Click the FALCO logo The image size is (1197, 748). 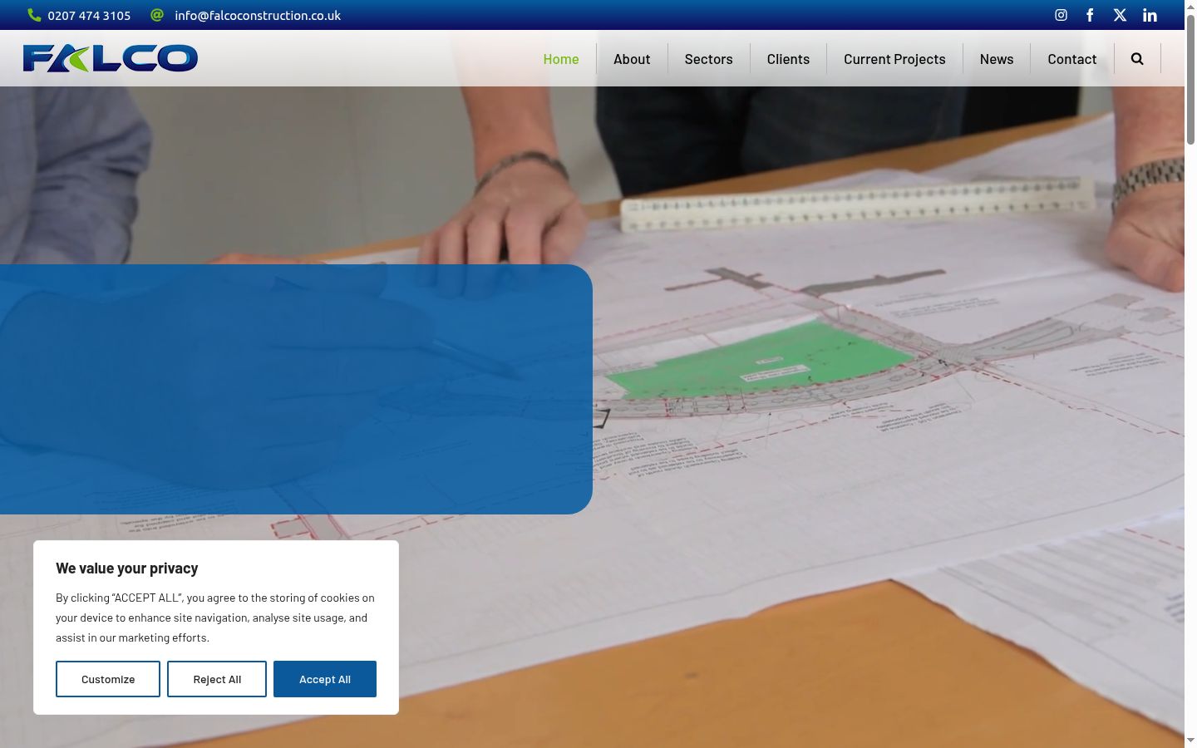[x=111, y=58]
